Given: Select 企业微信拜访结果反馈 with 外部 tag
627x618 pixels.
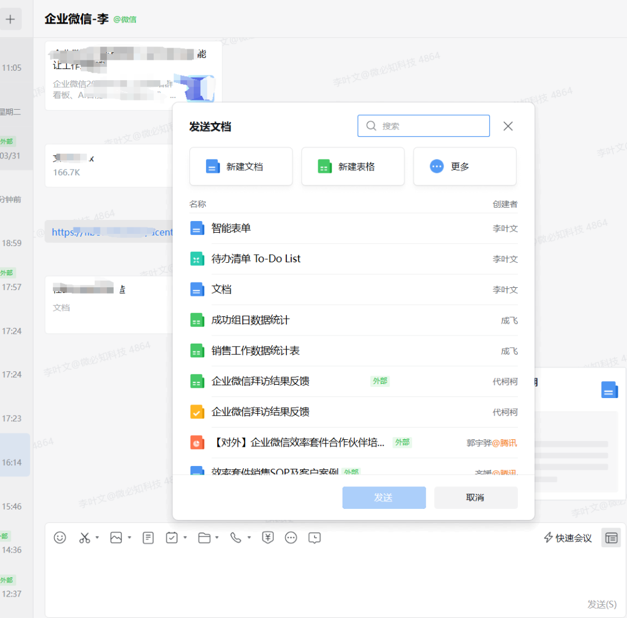Looking at the screenshot, I should tap(354, 381).
